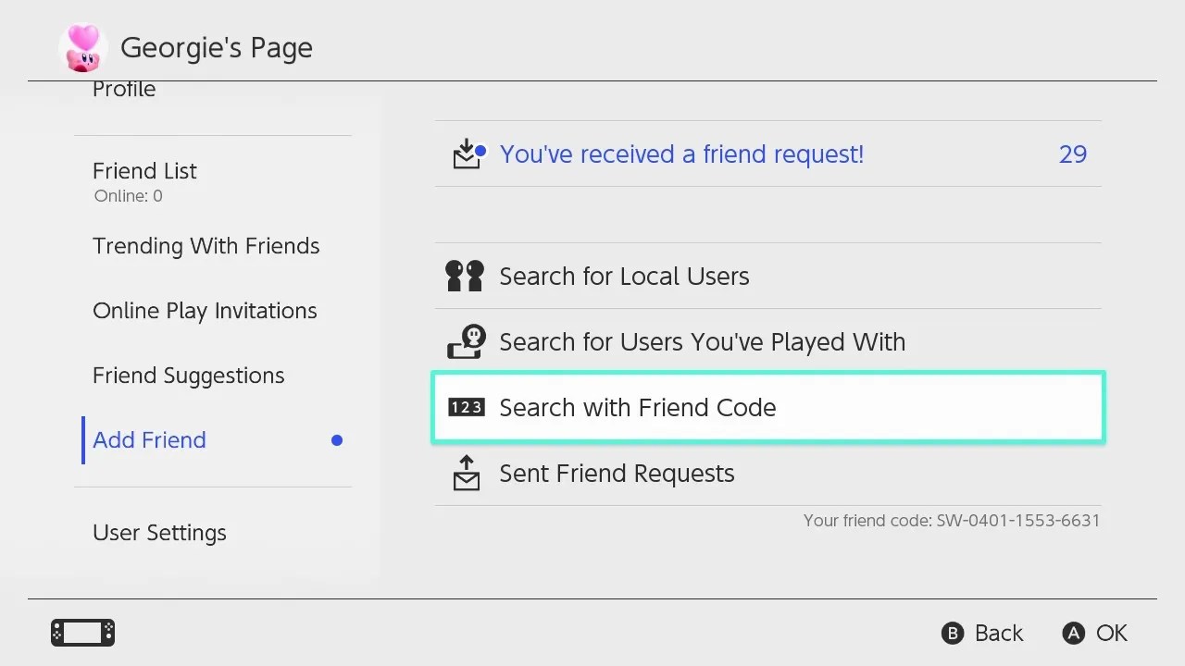Click the blue notification dot next to Add Friend

point(337,440)
